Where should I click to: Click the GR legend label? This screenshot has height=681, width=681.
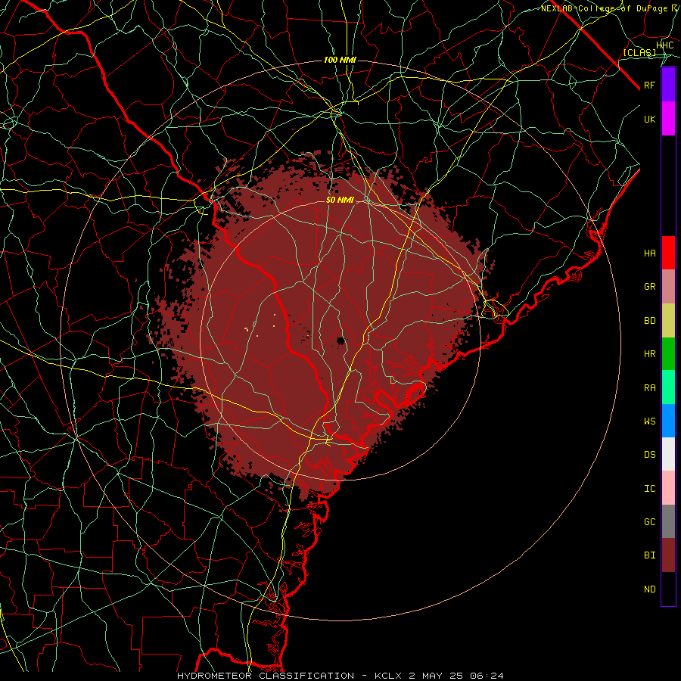(x=649, y=287)
